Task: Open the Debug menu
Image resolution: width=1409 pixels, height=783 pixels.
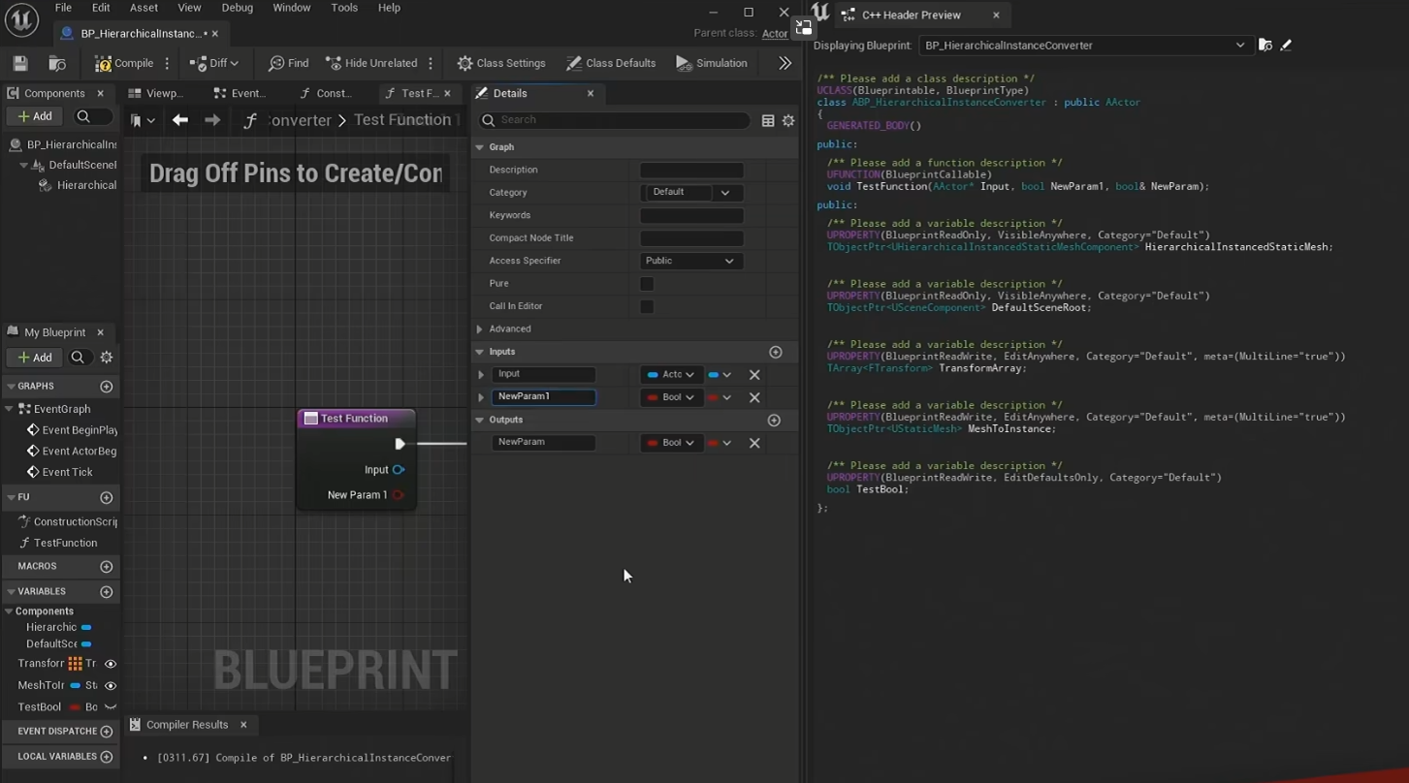Action: (x=237, y=8)
